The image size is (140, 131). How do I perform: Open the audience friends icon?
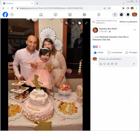pos(110,32)
